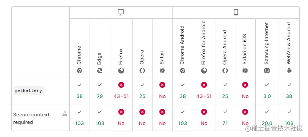Click the Firefox for Android column header
308x137 pixels.
204,48
